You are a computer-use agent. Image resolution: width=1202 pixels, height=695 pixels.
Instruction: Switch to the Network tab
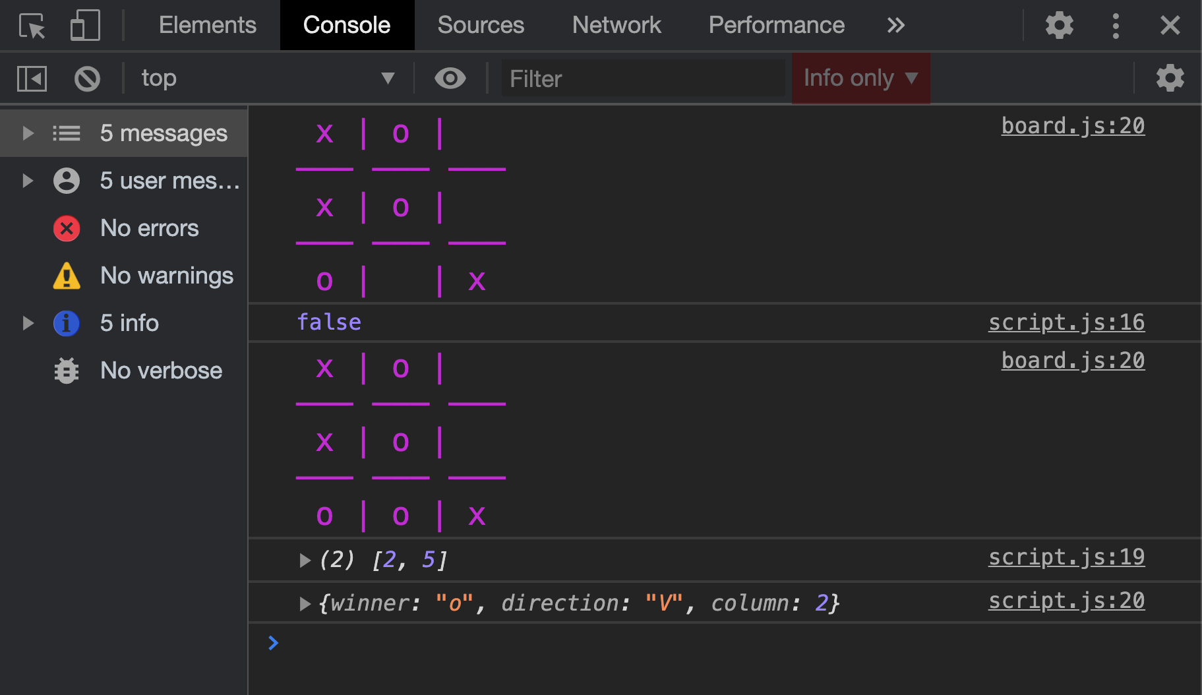(616, 25)
